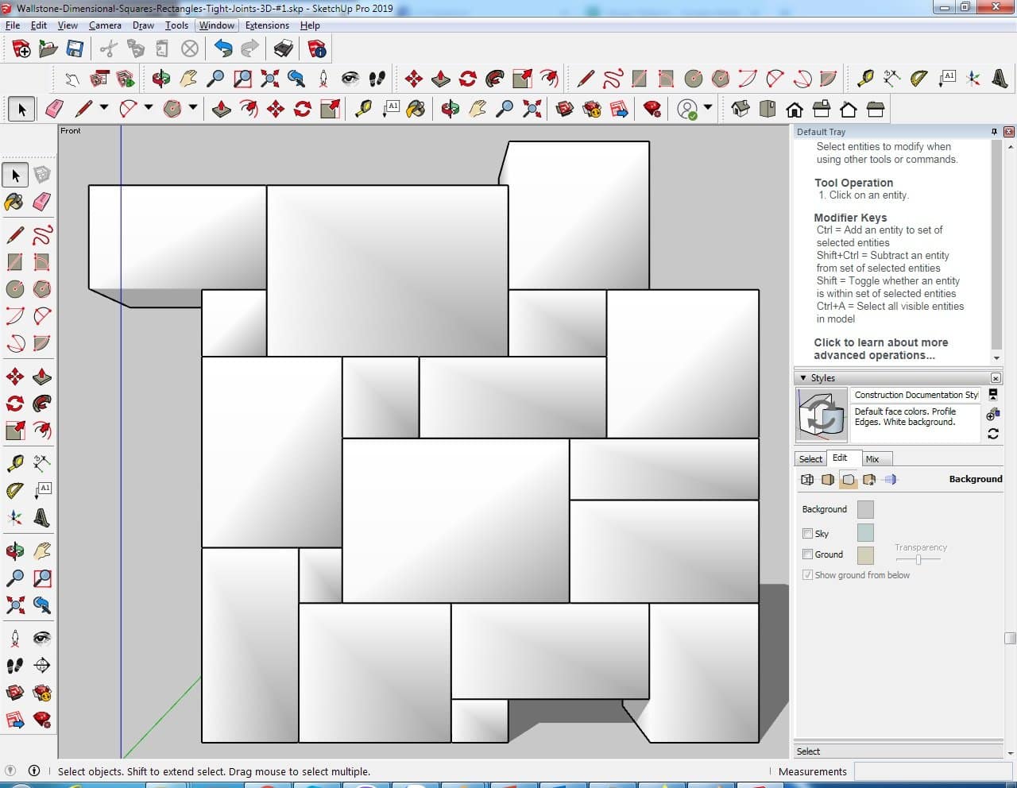1017x788 pixels.
Task: Switch to the Mix tab
Action: (872, 459)
